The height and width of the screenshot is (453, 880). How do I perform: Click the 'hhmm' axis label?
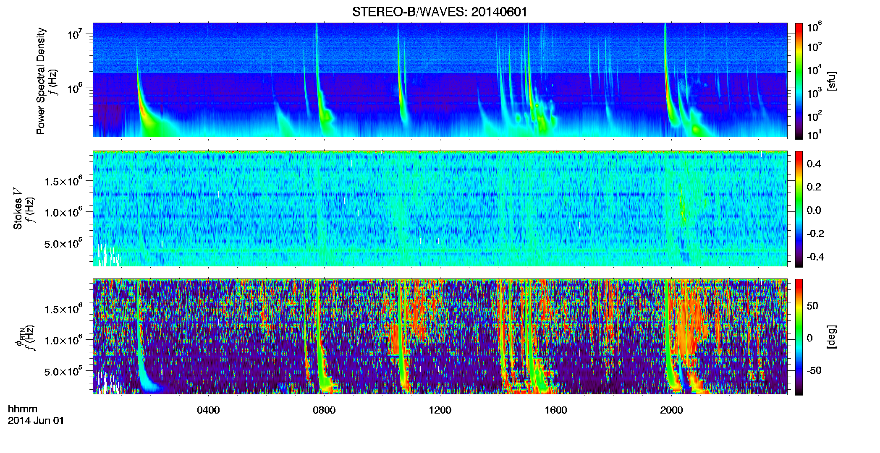tap(23, 409)
